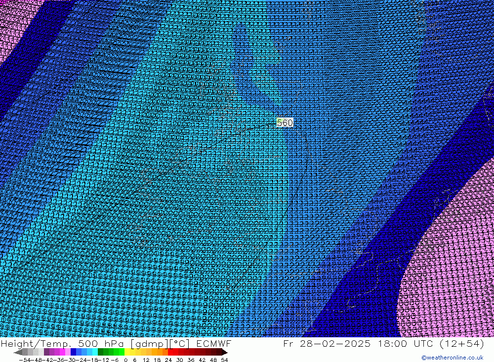Click the 560 contour height label
Viewport: 494px width, 362px height.
(285, 122)
